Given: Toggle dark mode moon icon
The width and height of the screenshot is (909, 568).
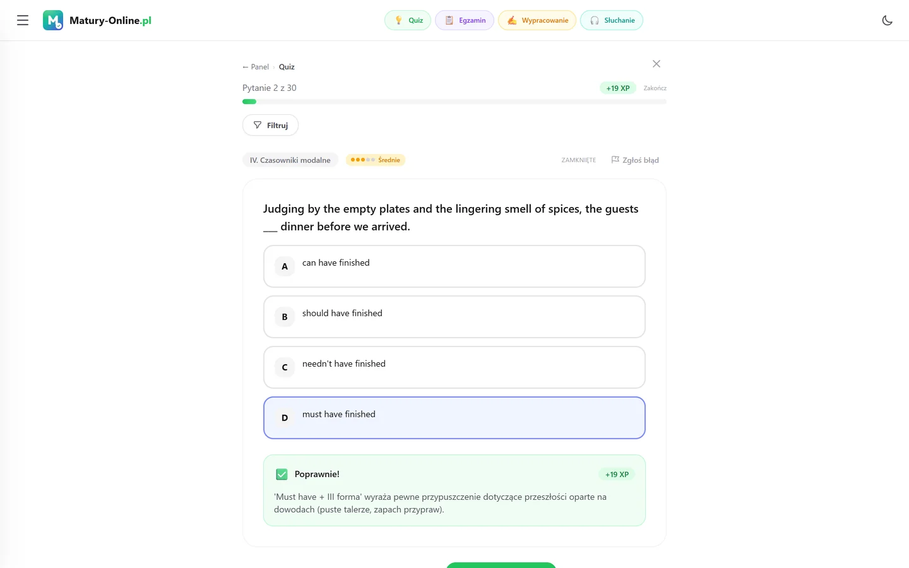Looking at the screenshot, I should click(887, 20).
